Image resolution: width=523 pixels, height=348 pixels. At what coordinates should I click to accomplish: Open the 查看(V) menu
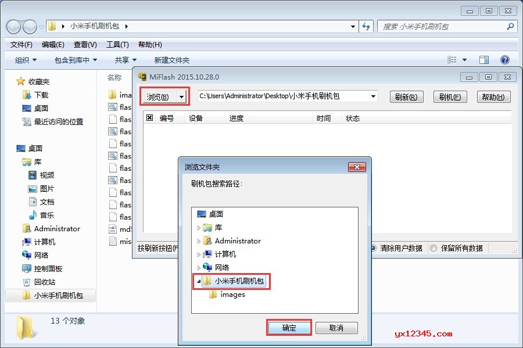(x=85, y=45)
